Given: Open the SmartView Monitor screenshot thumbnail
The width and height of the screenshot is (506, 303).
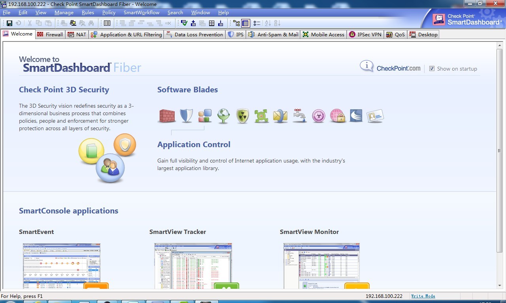Looking at the screenshot, I should click(321, 266).
